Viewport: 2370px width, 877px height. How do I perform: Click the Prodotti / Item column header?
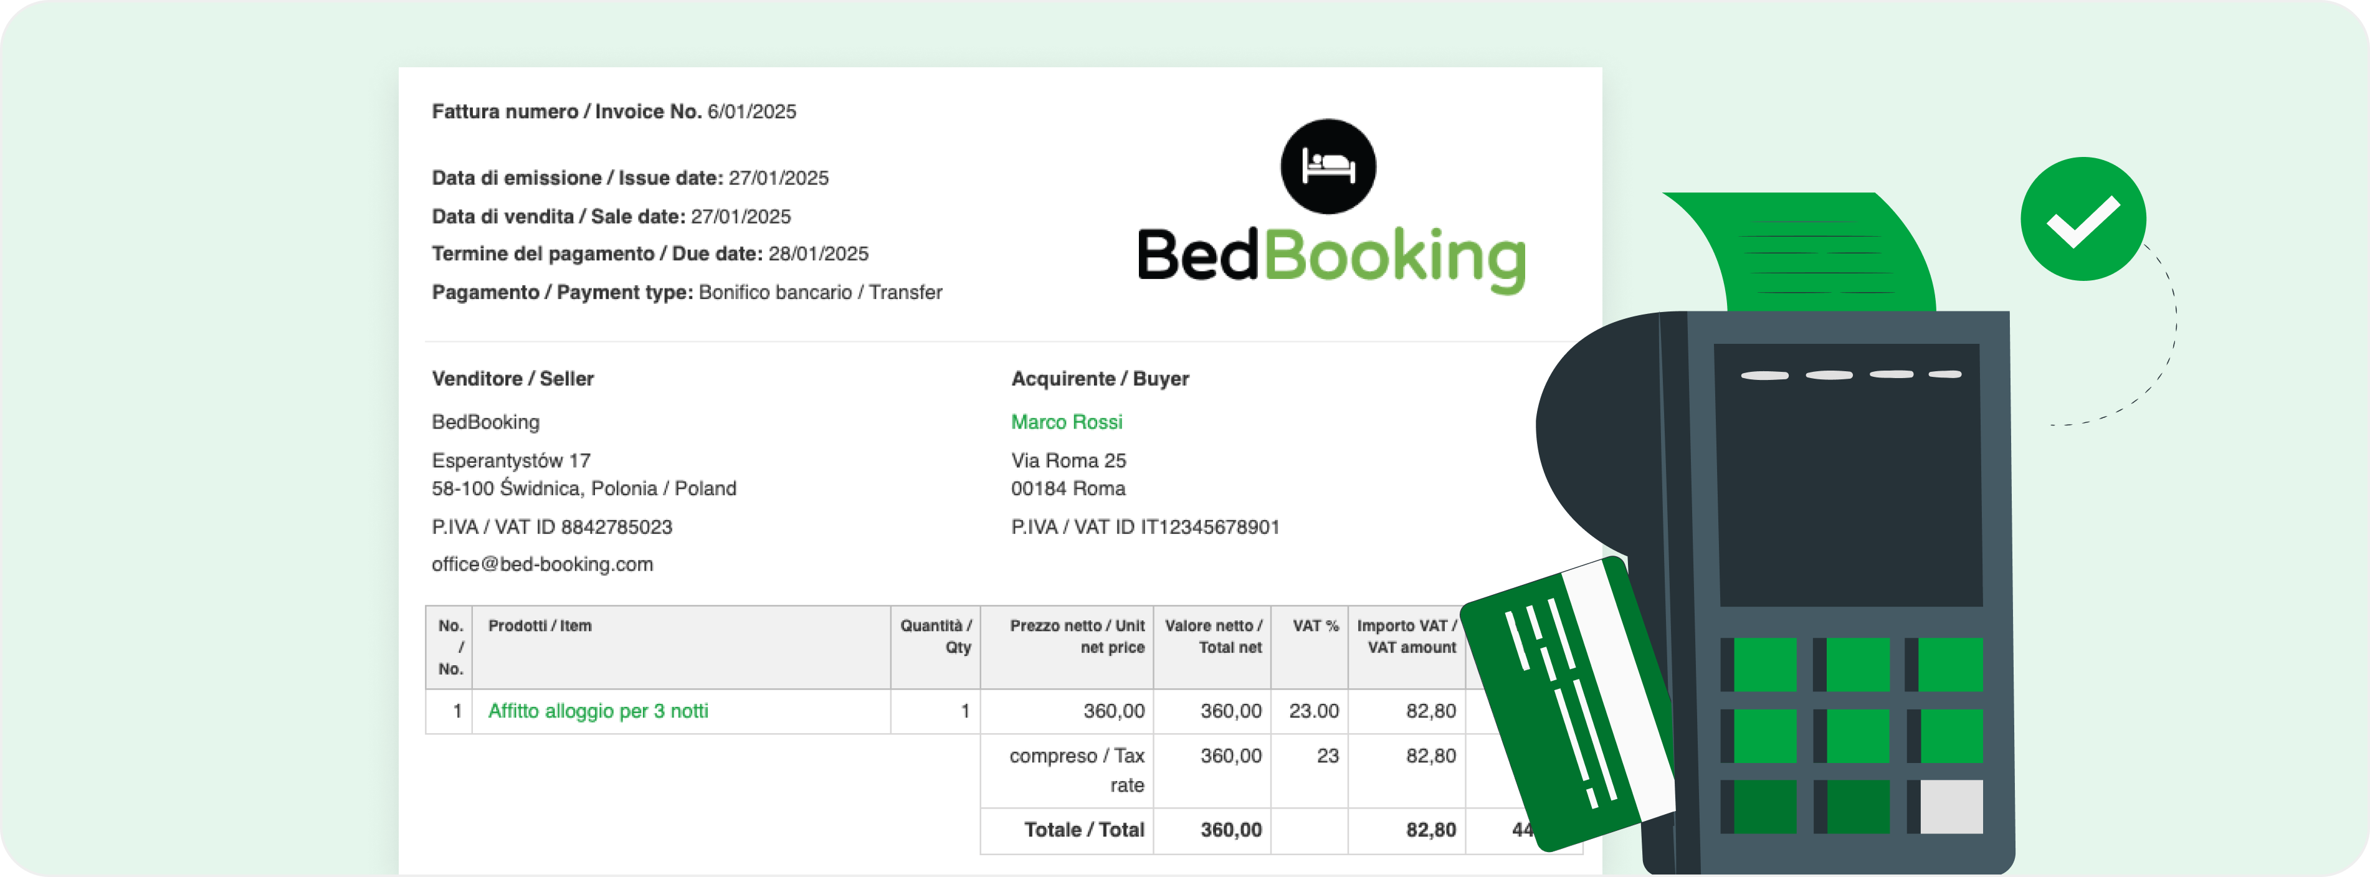(x=540, y=626)
